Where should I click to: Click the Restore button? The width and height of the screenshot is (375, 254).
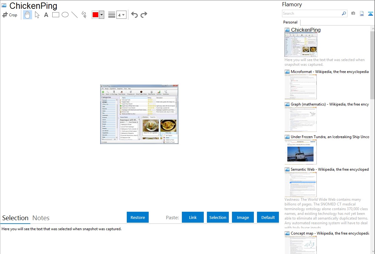(x=138, y=217)
